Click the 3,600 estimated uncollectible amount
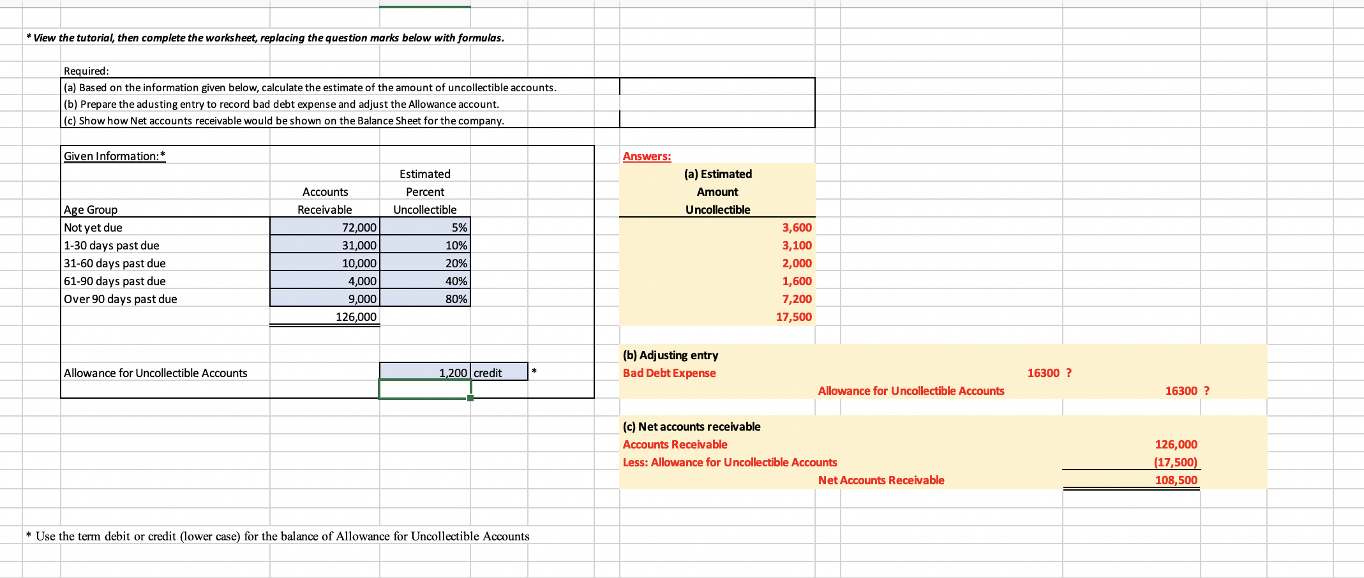Screen dimensions: 1364x578 pos(795,227)
